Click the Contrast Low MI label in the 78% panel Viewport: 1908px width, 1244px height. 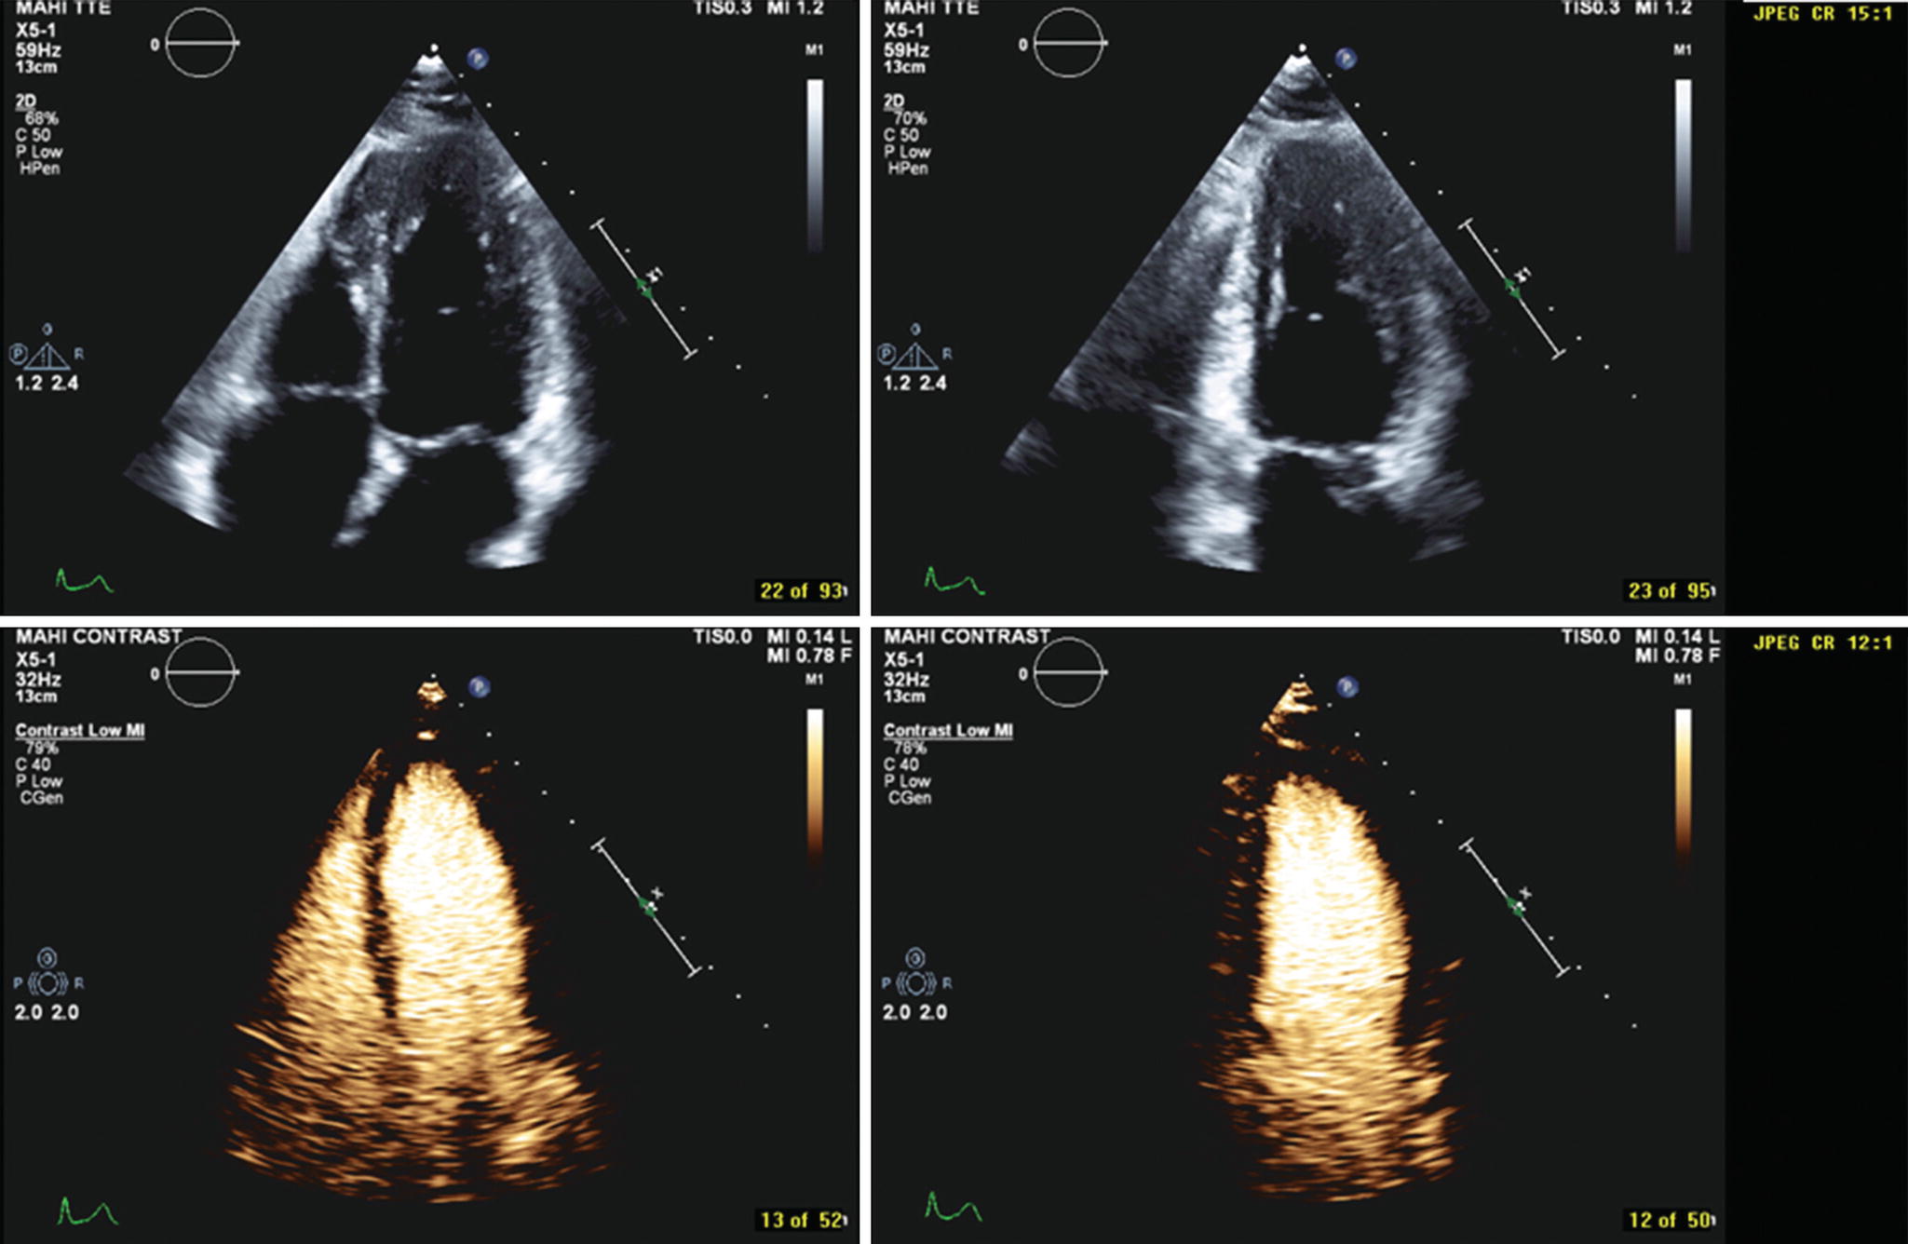[x=948, y=731]
